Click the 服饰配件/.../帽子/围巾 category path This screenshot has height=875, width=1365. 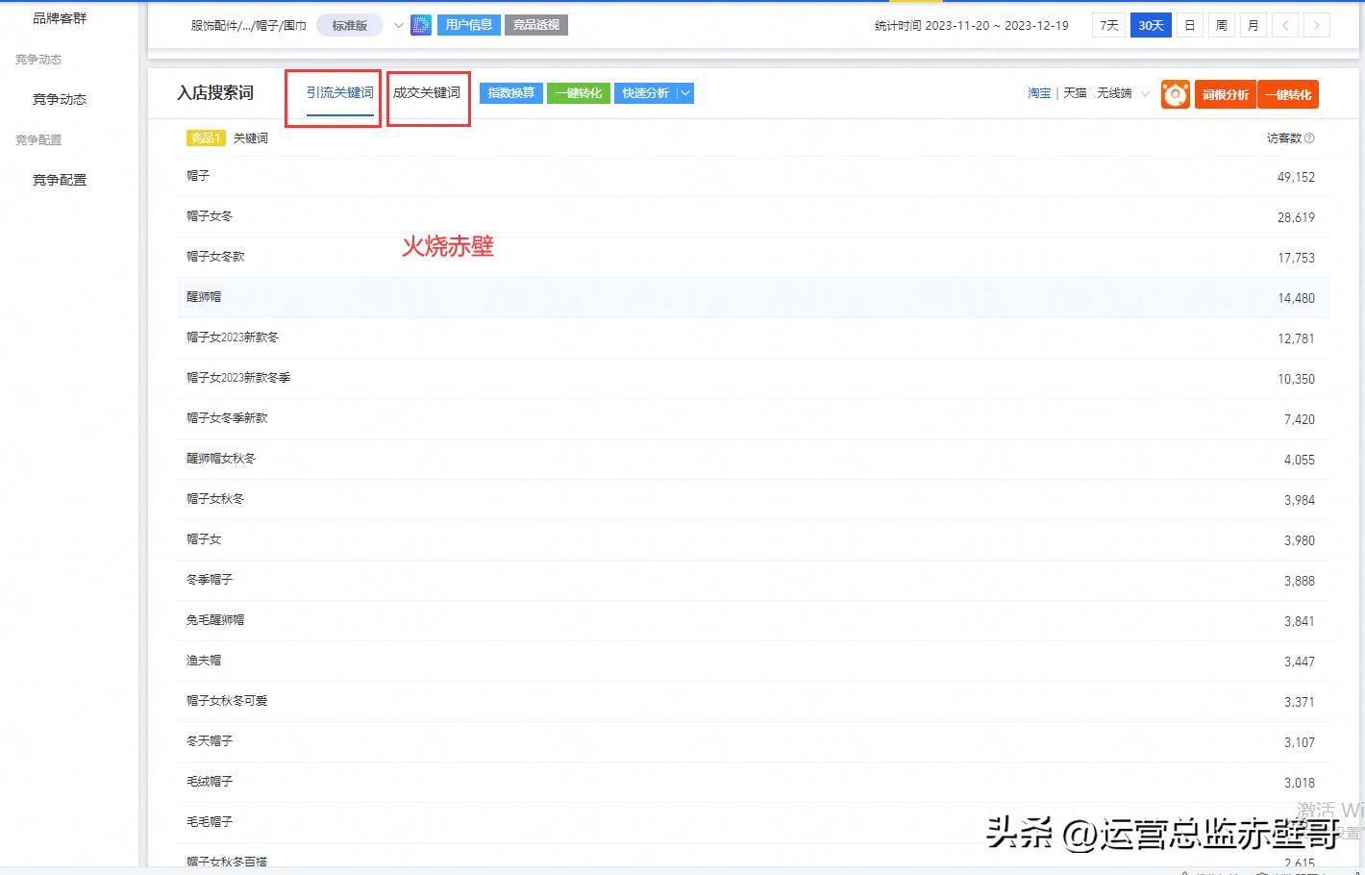click(x=249, y=26)
